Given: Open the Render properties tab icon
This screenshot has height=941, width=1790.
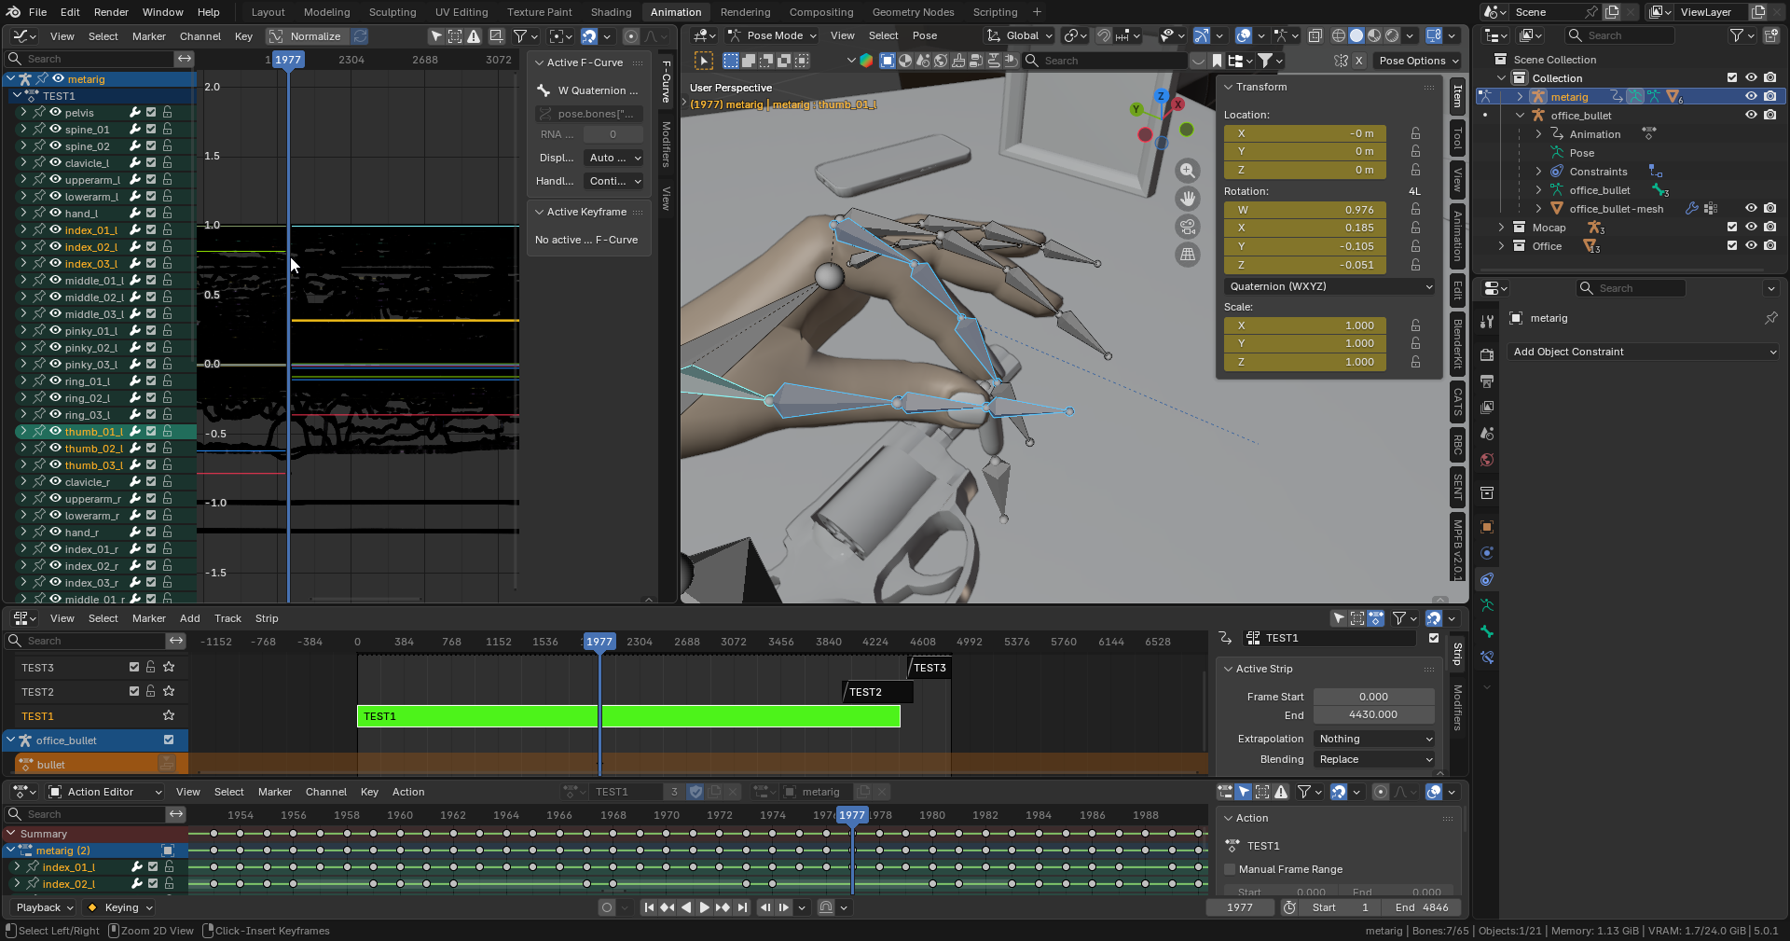Looking at the screenshot, I should click(x=1487, y=355).
